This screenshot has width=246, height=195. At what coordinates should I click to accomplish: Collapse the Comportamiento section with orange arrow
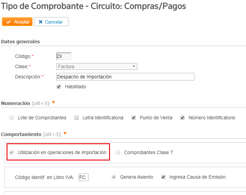[65, 133]
